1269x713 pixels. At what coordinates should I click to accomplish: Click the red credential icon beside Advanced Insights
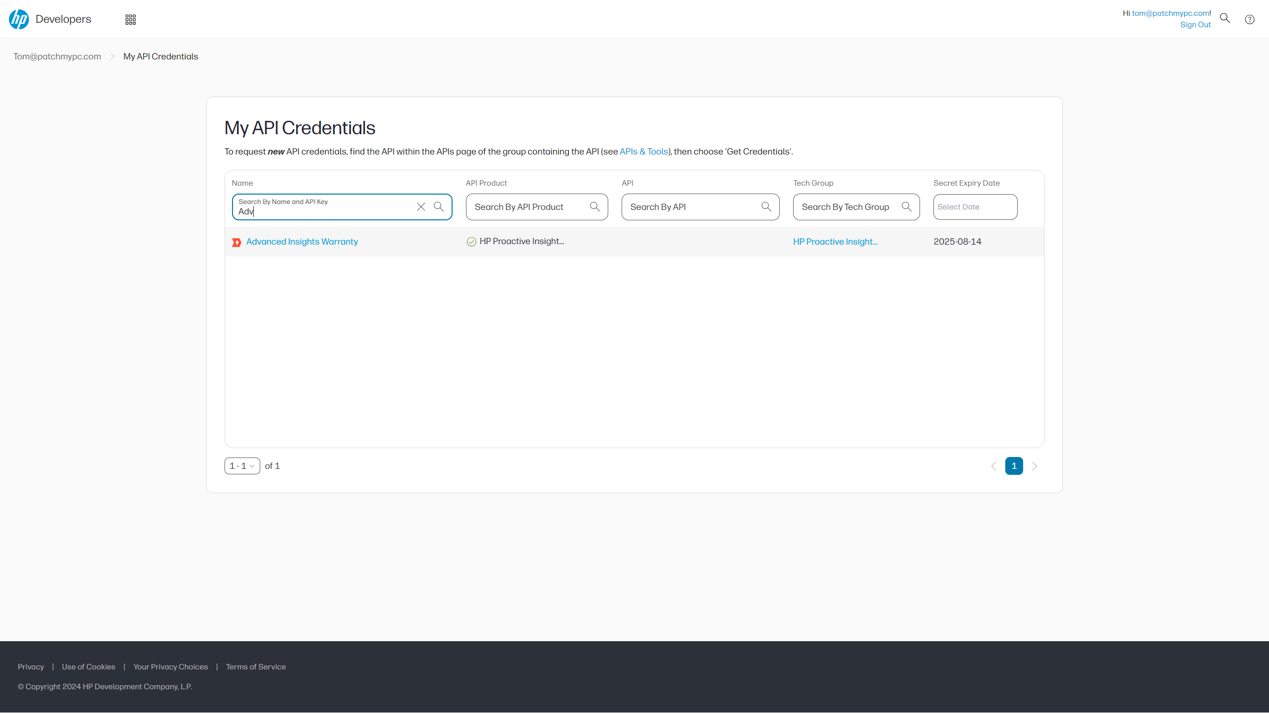(x=236, y=242)
